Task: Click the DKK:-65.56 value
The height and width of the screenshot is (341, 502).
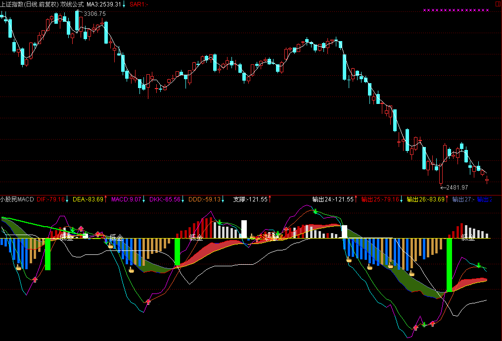Action: point(165,199)
